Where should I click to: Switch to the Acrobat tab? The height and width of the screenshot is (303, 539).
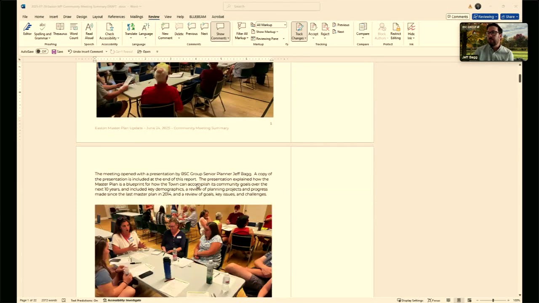point(218,17)
